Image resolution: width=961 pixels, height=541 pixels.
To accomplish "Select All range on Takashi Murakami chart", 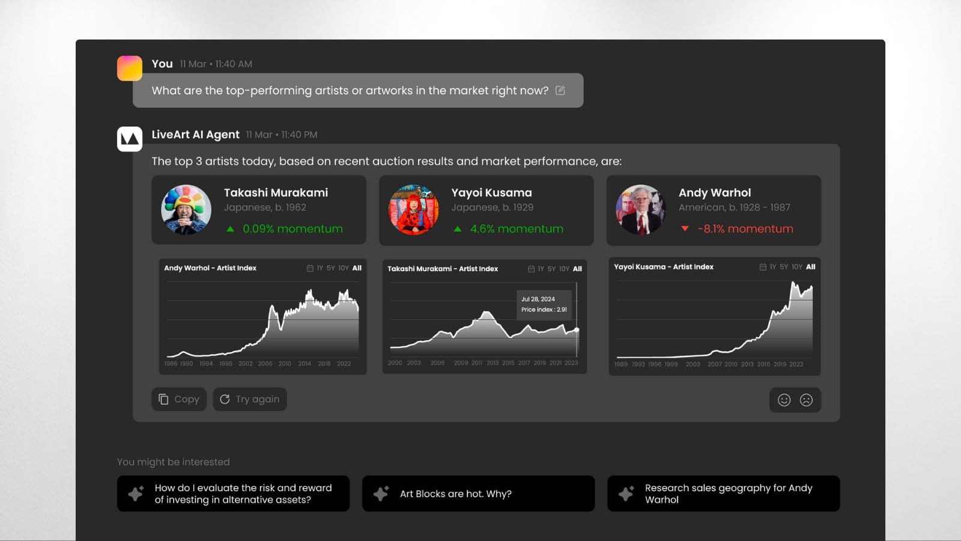I will coord(577,269).
